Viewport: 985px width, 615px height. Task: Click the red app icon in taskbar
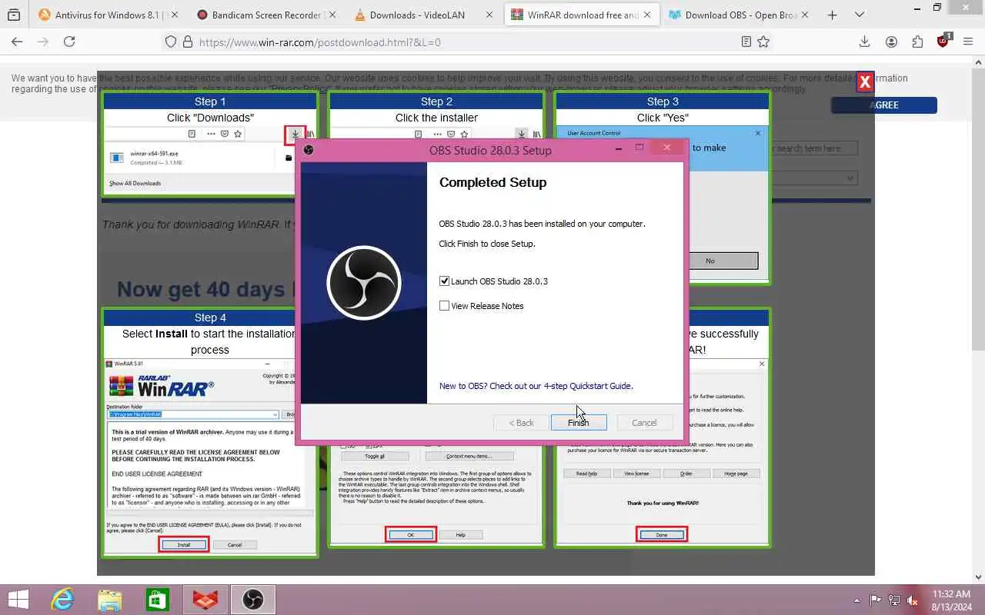(205, 600)
